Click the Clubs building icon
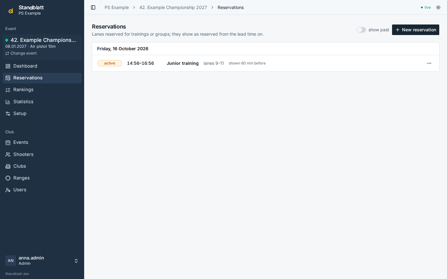 point(8,166)
